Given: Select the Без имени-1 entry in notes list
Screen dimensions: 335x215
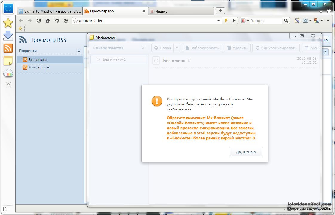Looking at the screenshot, I should click(119, 59).
